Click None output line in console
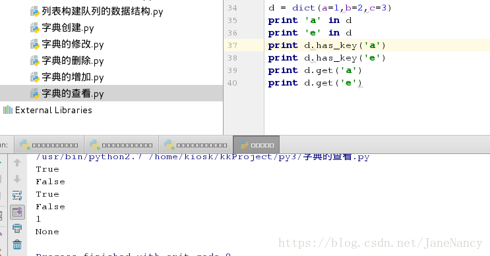This screenshot has height=256, width=490. [x=47, y=232]
